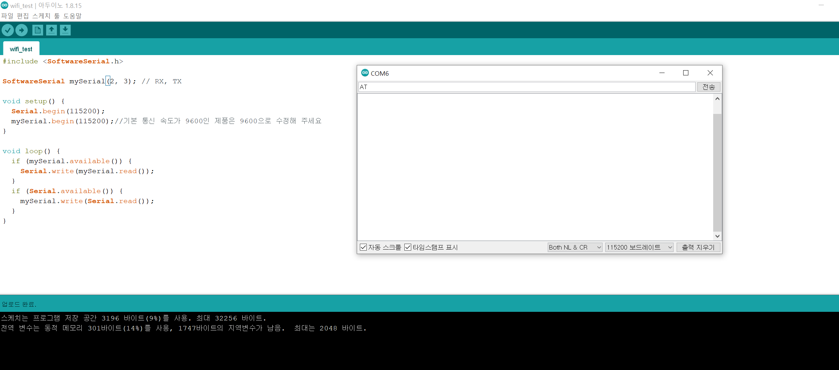Maximize the COM6 serial monitor window
Viewport: 839px width, 370px height.
pyautogui.click(x=686, y=73)
